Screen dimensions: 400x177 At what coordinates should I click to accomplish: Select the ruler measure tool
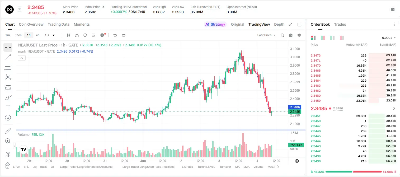click(8, 131)
